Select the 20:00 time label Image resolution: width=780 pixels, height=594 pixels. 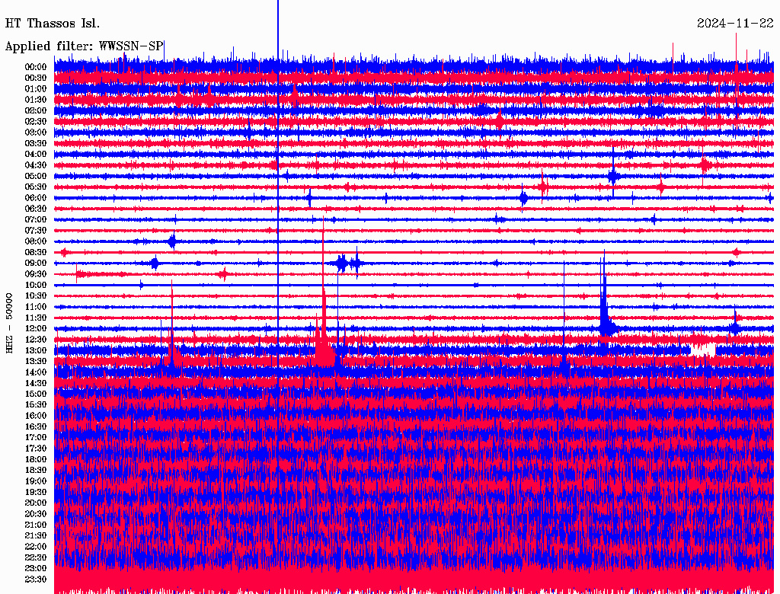[36, 503]
